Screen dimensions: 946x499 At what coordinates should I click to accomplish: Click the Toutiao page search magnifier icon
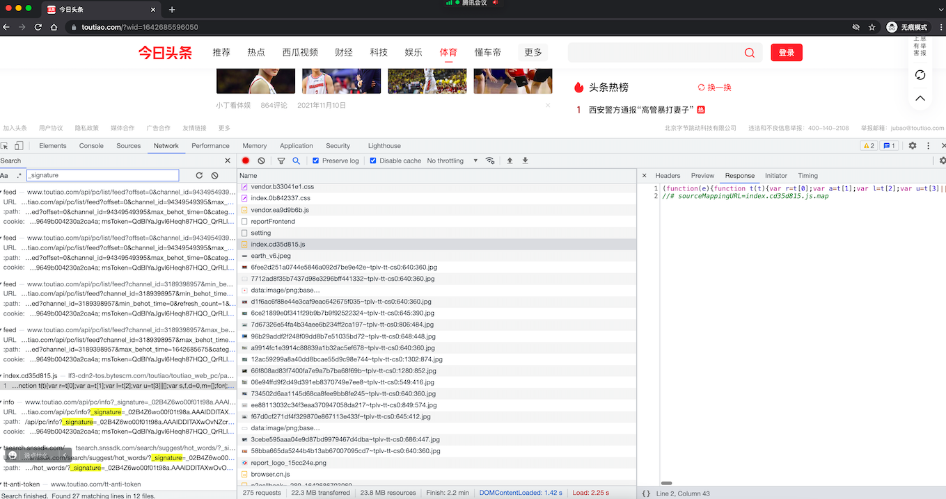(x=749, y=53)
